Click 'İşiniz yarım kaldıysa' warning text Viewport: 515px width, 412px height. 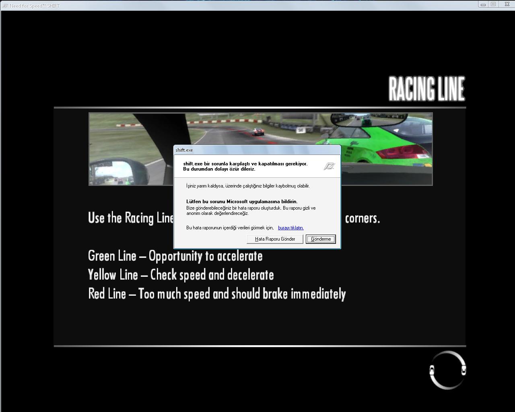pyautogui.click(x=248, y=186)
